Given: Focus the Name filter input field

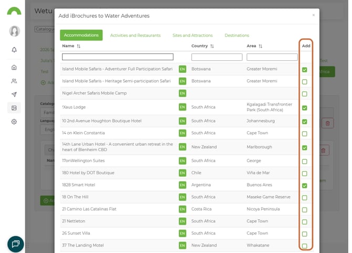Looking at the screenshot, I should 118,57.
